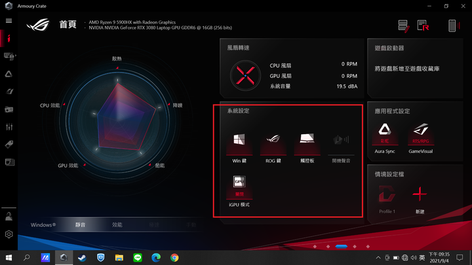The height and width of the screenshot is (265, 472).
Task: Click the active blue page indicator
Action: [342, 247]
